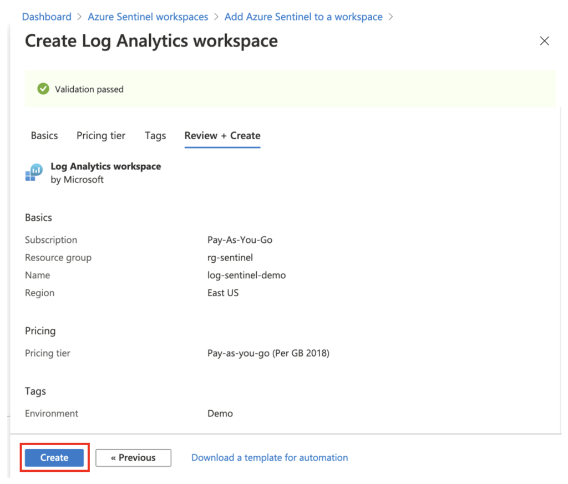Image resolution: width=568 pixels, height=484 pixels.
Task: Click the log-sentinel-demo name value
Action: coord(246,275)
